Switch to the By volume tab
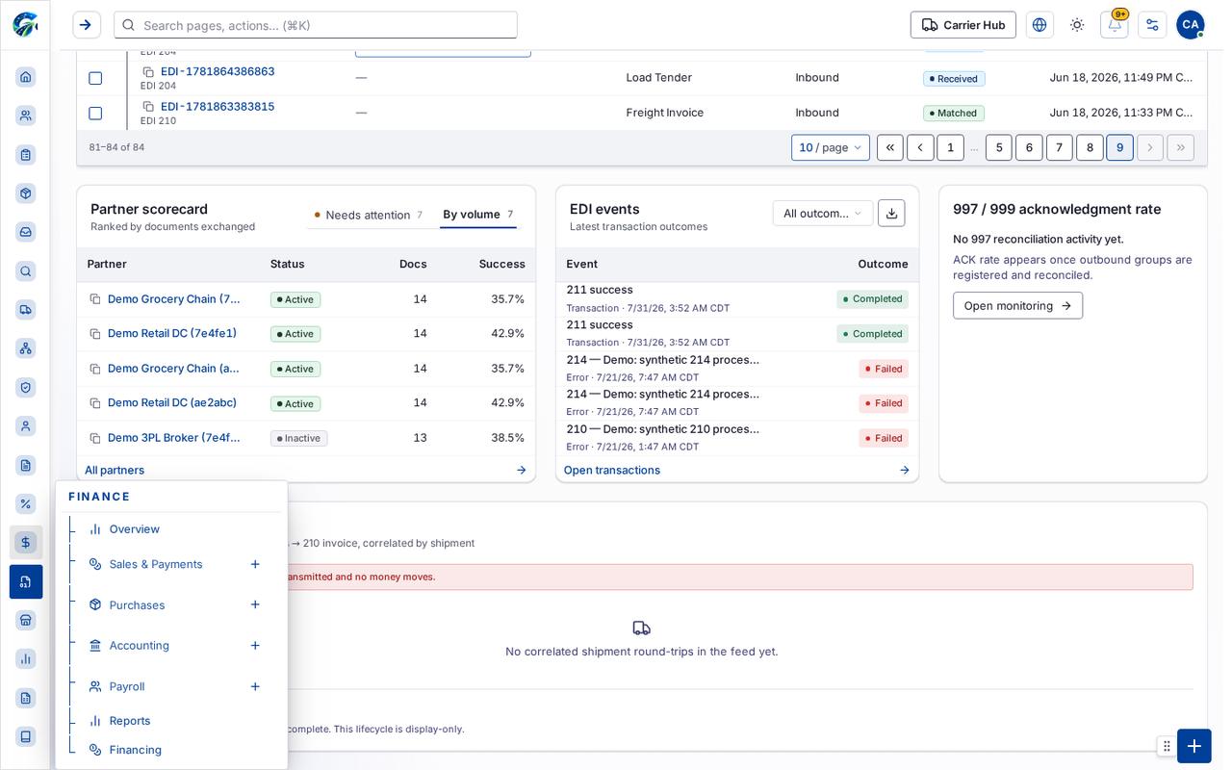 tap(478, 215)
